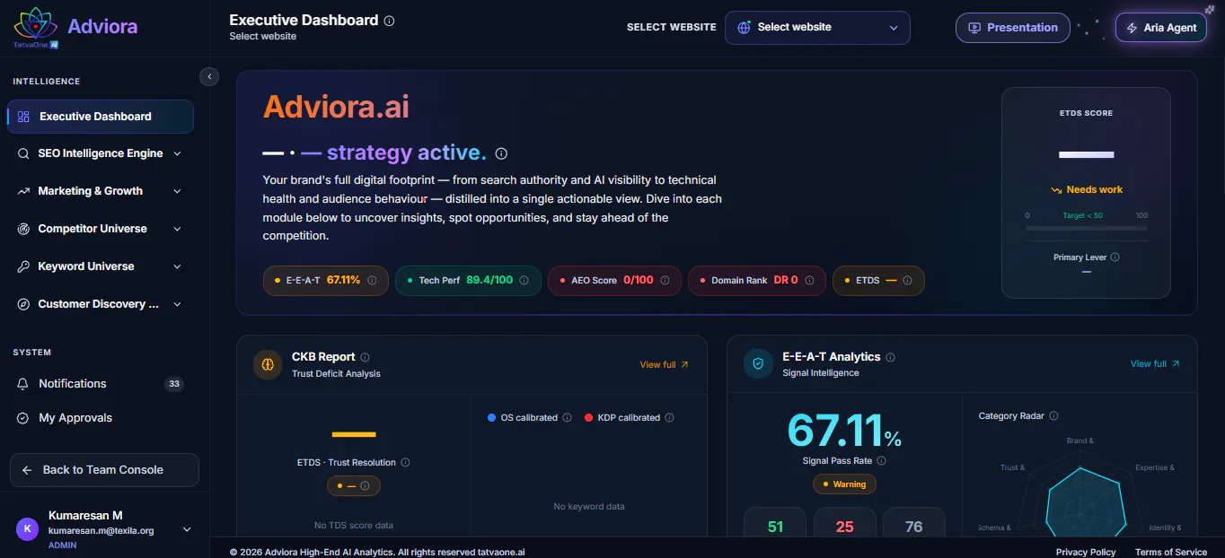Screen dimensions: 1225x558
Task: Expand the SEO Intelligence Engine menu chevron
Action: (177, 153)
